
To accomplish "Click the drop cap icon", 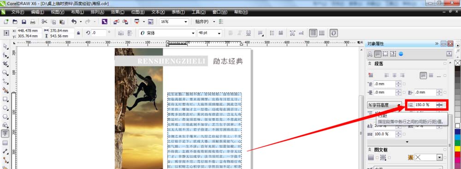I will click(x=281, y=33).
